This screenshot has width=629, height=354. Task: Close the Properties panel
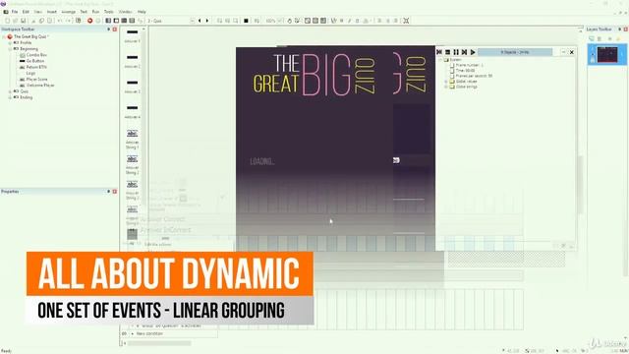pyautogui.click(x=114, y=192)
